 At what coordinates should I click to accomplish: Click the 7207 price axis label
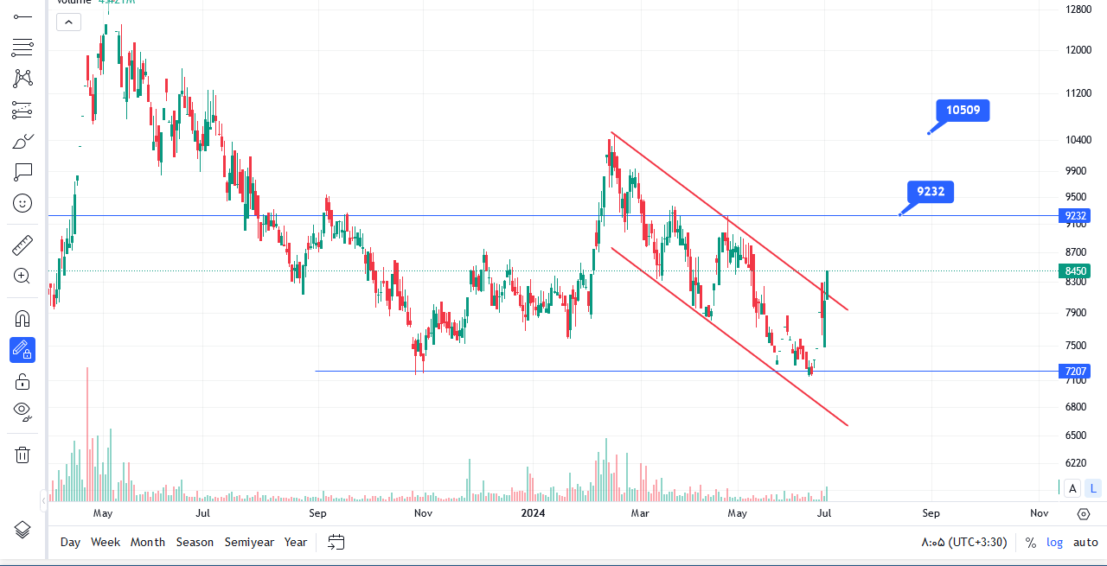pyautogui.click(x=1076, y=372)
